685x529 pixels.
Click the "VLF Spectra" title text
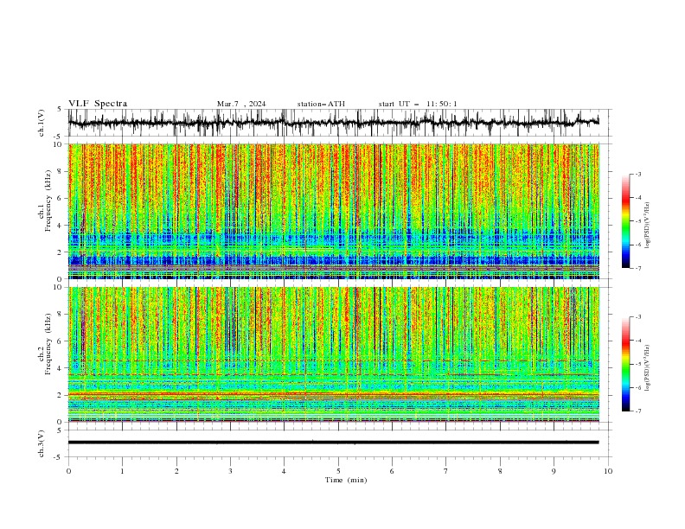[98, 104]
